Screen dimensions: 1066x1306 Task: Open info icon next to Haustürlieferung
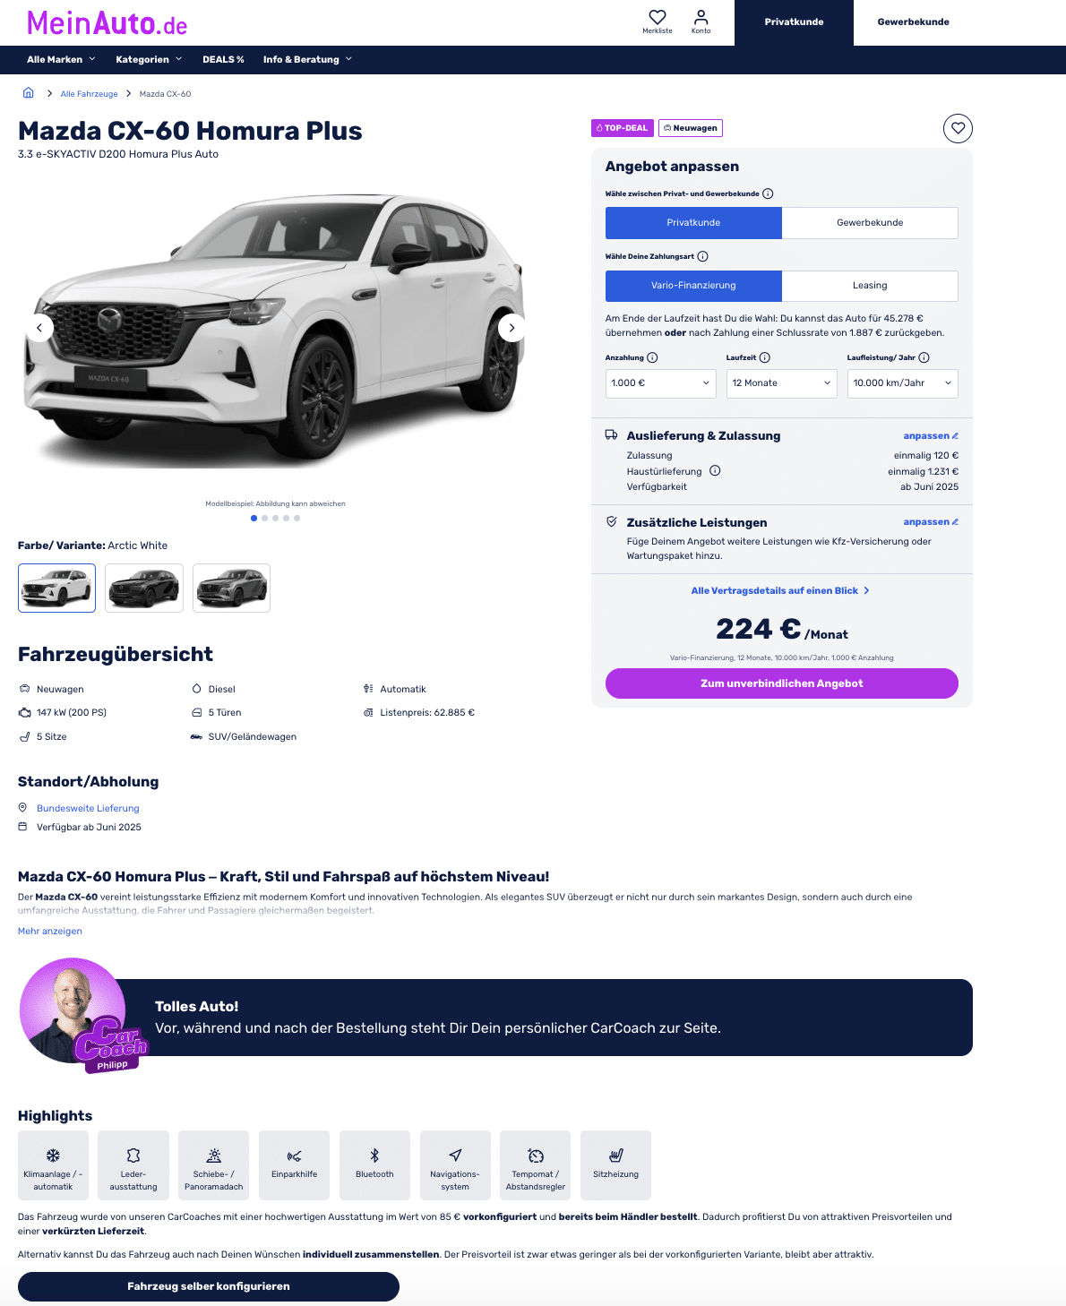click(715, 471)
